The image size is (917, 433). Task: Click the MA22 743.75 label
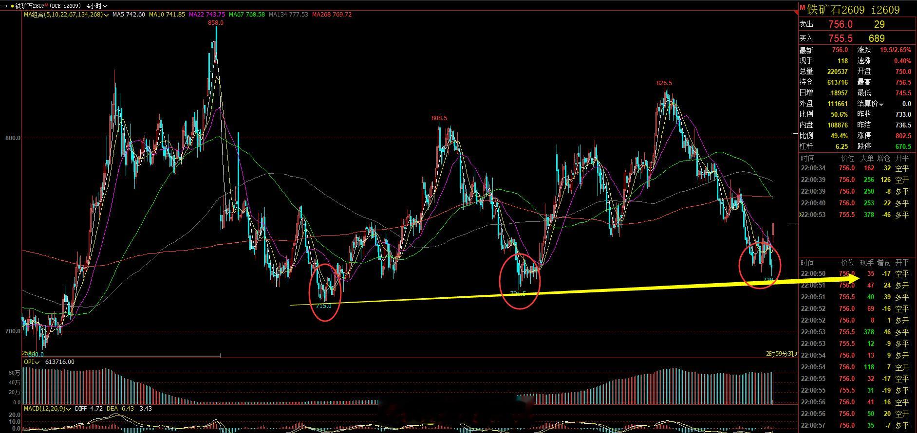[x=207, y=15]
